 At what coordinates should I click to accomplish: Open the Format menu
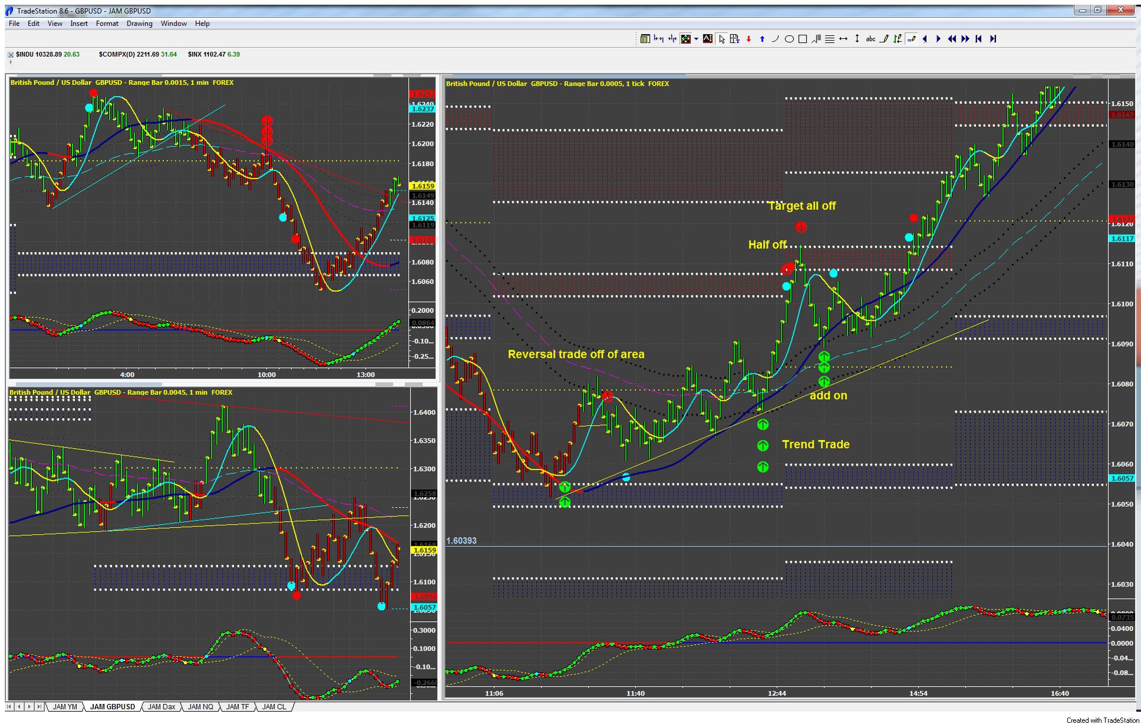pyautogui.click(x=107, y=24)
